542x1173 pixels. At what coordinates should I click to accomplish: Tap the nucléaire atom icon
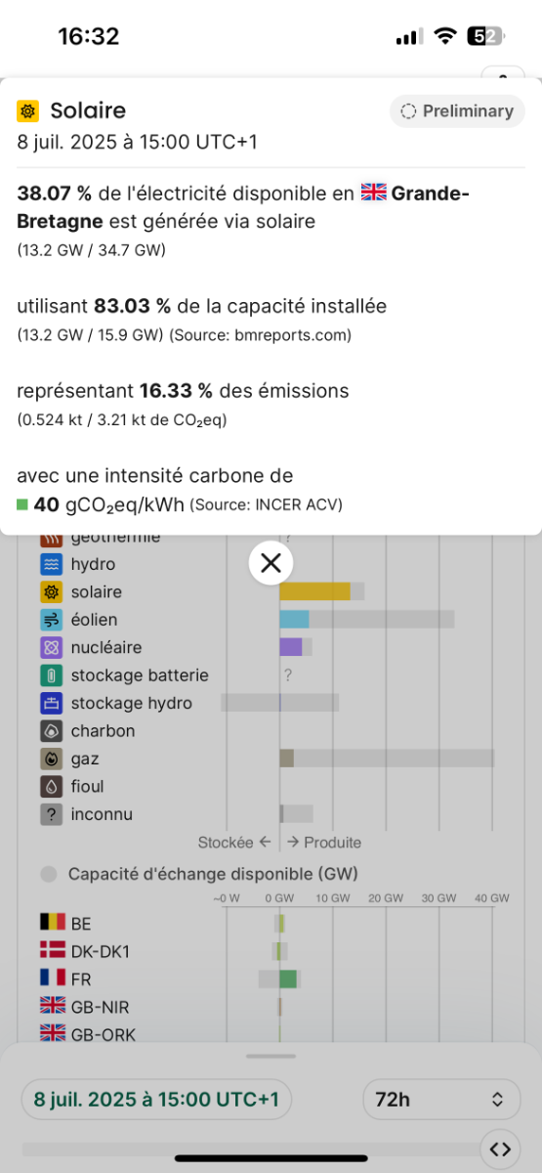[52, 647]
